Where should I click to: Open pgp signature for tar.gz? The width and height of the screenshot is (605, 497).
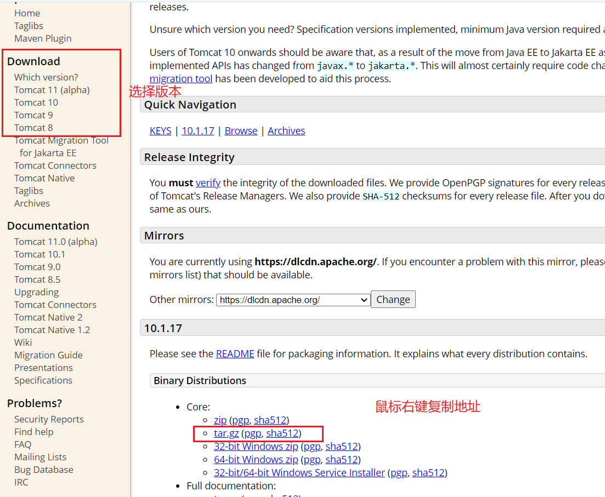click(253, 433)
